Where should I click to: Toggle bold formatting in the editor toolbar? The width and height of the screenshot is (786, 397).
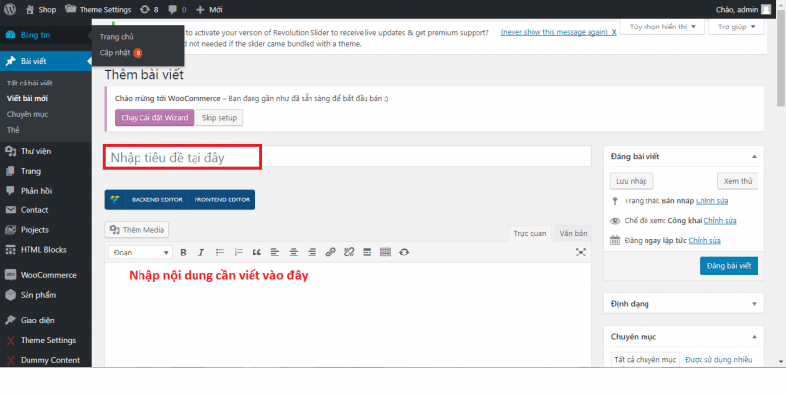coord(183,253)
